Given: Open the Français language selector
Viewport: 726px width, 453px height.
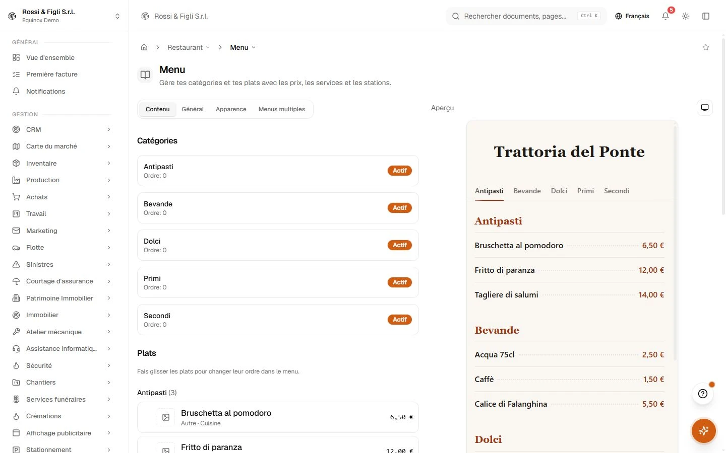Looking at the screenshot, I should pos(632,16).
